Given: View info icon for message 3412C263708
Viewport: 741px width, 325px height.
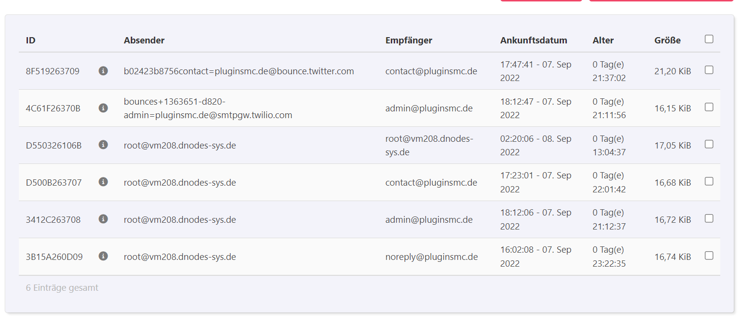Looking at the screenshot, I should [103, 219].
